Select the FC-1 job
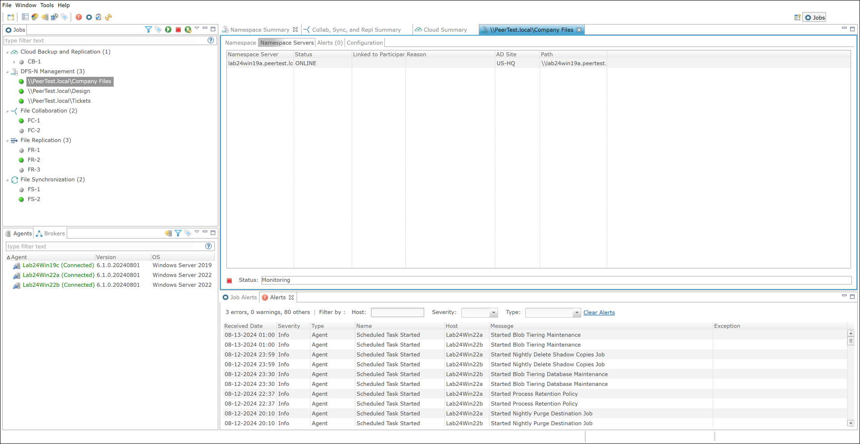Viewport: 860px width, 444px height. click(34, 121)
